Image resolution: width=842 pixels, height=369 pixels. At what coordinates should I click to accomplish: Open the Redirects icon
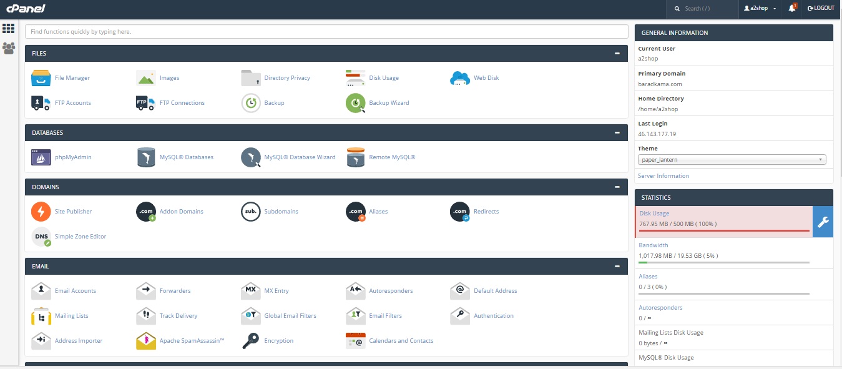(x=460, y=212)
